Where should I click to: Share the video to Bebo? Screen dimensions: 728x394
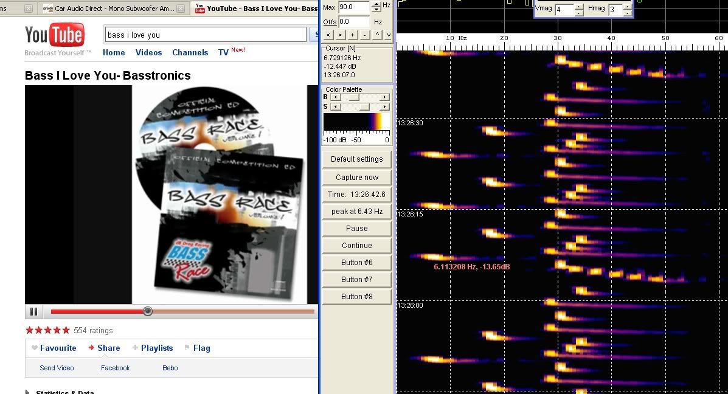[170, 367]
